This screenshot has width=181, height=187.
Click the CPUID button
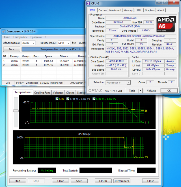pos(103,181)
